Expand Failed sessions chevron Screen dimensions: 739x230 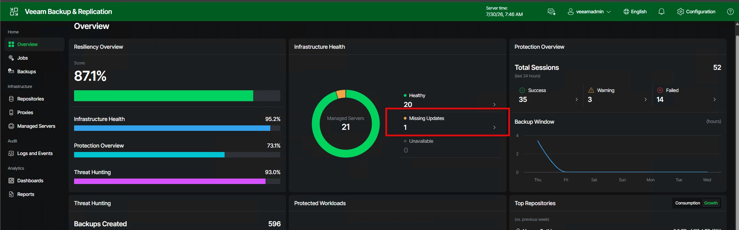pos(714,99)
